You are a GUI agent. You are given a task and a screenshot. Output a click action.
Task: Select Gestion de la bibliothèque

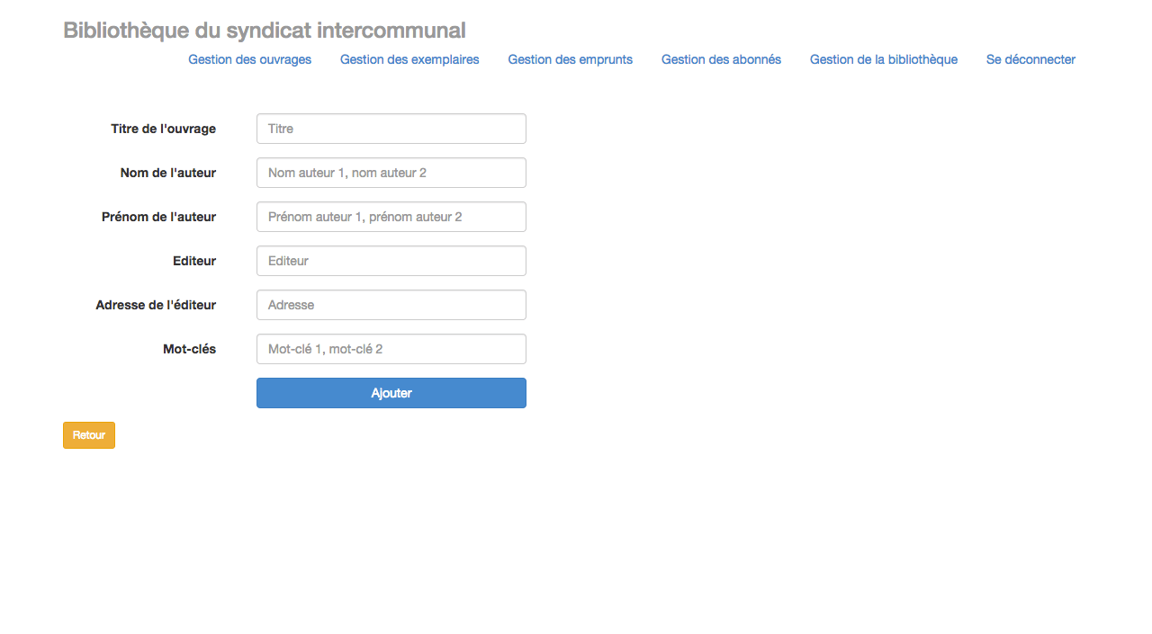[x=884, y=59]
